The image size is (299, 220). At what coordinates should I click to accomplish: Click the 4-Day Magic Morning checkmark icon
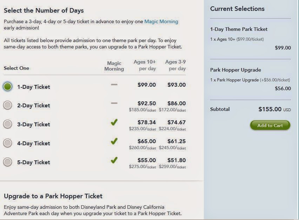point(114,141)
